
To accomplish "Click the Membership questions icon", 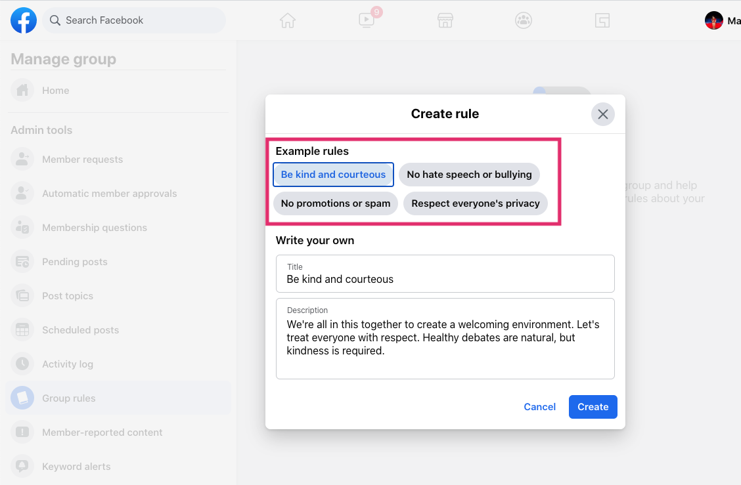I will click(22, 227).
